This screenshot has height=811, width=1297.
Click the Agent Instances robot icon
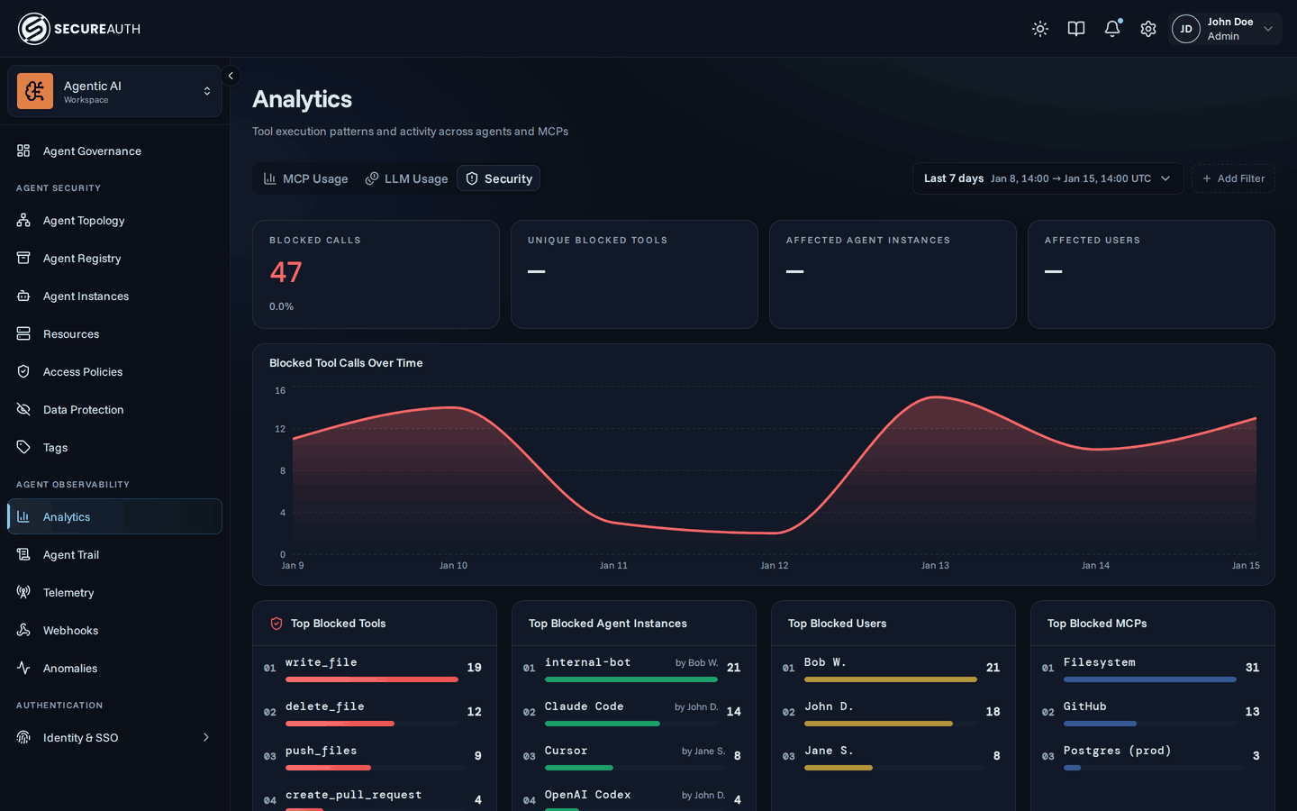(x=23, y=296)
